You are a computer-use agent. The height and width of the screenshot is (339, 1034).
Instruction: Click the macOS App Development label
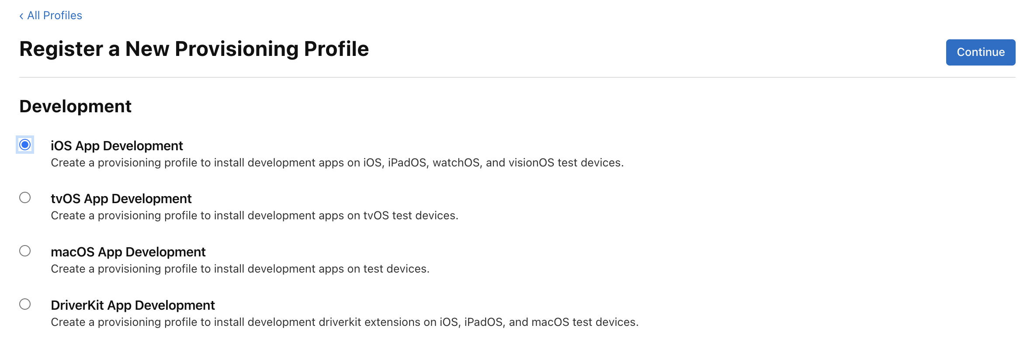[128, 252]
